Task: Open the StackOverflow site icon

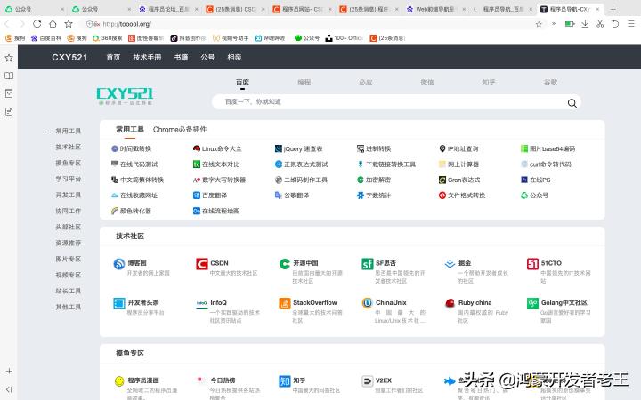Action: (285, 303)
